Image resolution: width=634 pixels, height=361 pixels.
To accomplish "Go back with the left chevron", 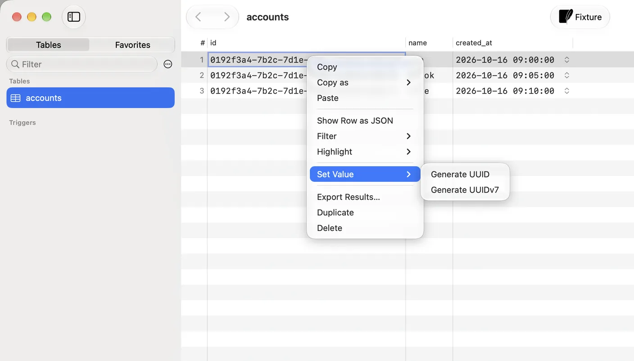I will click(198, 17).
